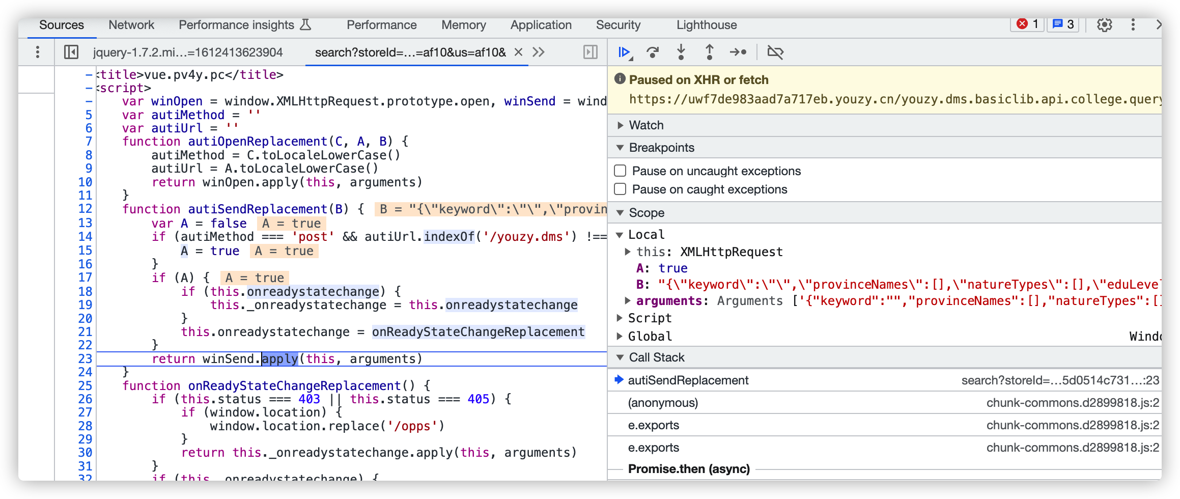Show more DevTools panel tabs chevron
This screenshot has width=1180, height=499.
point(1158,24)
